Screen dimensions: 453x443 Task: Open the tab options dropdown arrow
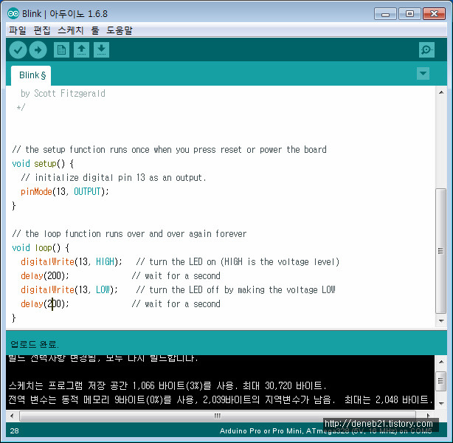point(423,73)
